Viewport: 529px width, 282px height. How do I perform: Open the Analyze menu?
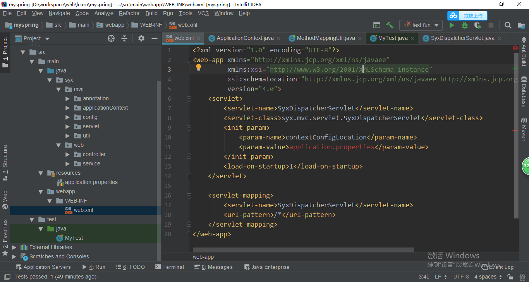[x=104, y=13]
